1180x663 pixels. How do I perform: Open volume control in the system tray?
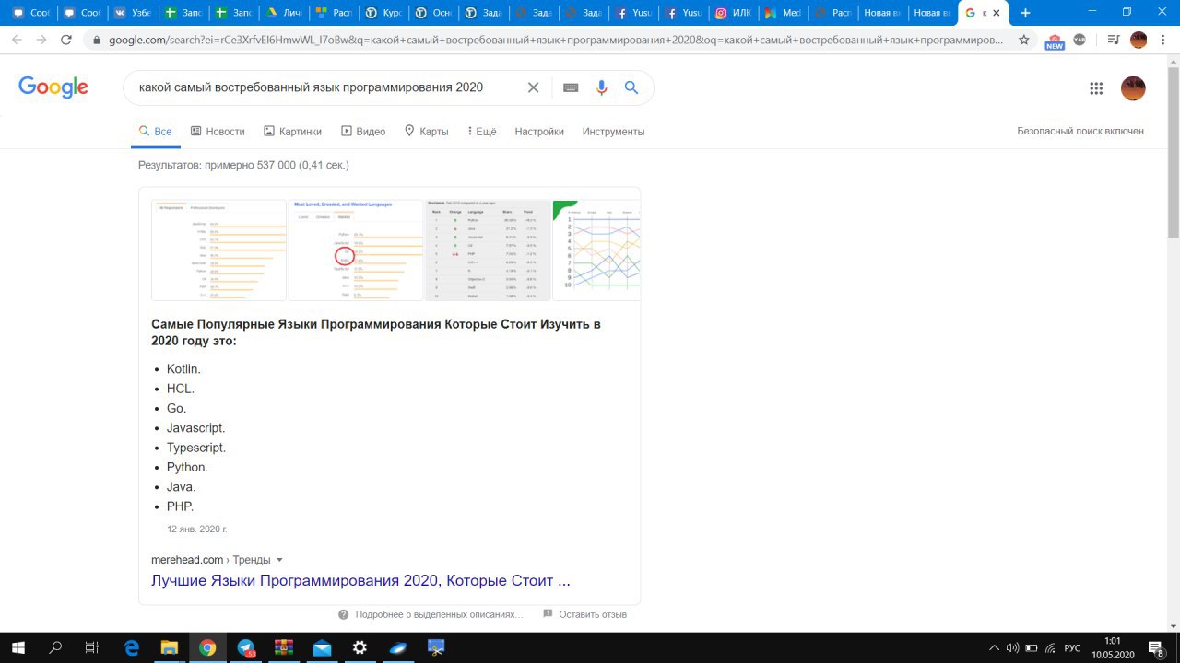tap(1012, 647)
